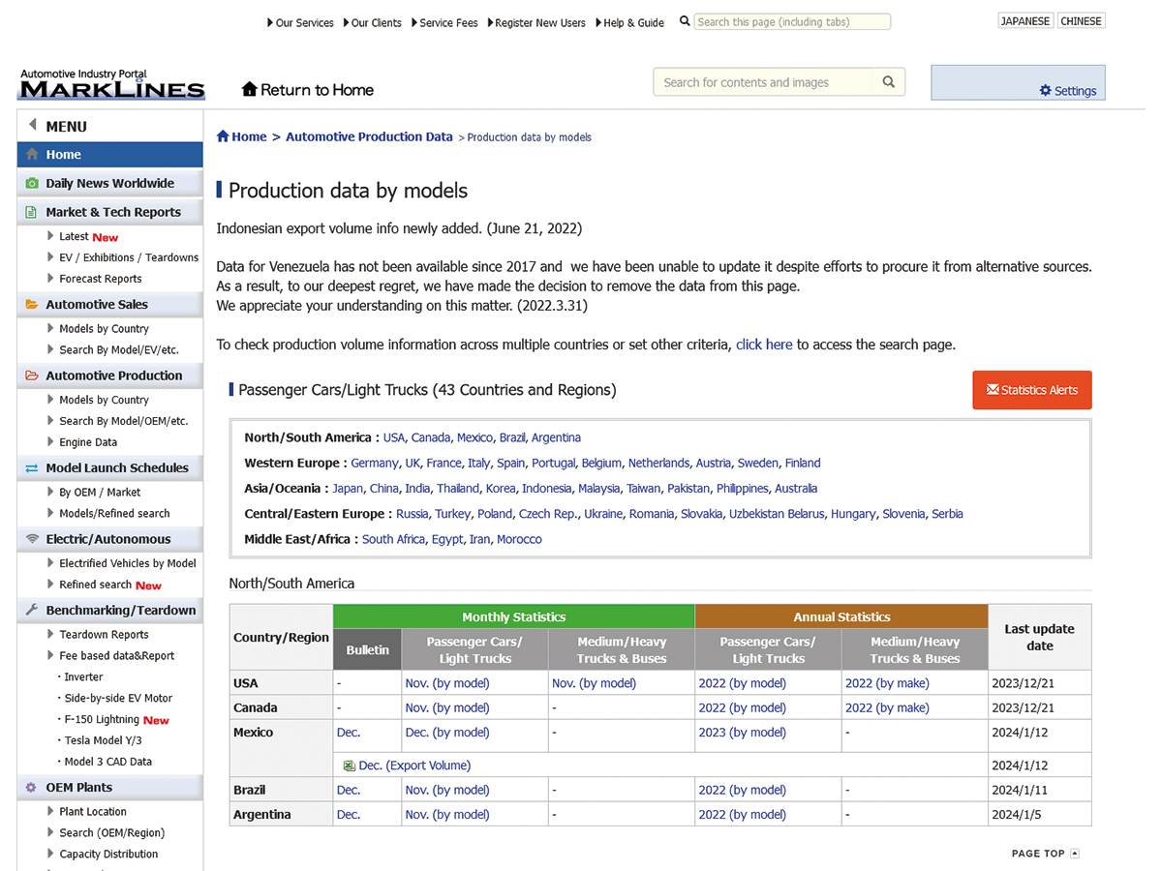Open the OEM Plants section
Image resolution: width=1162 pixels, height=871 pixels.
[x=110, y=788]
